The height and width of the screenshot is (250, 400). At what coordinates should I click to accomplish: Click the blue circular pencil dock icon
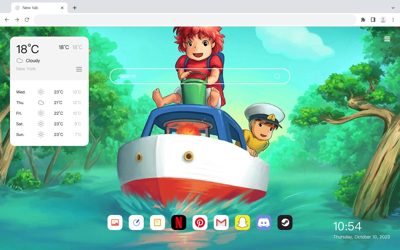(x=136, y=222)
